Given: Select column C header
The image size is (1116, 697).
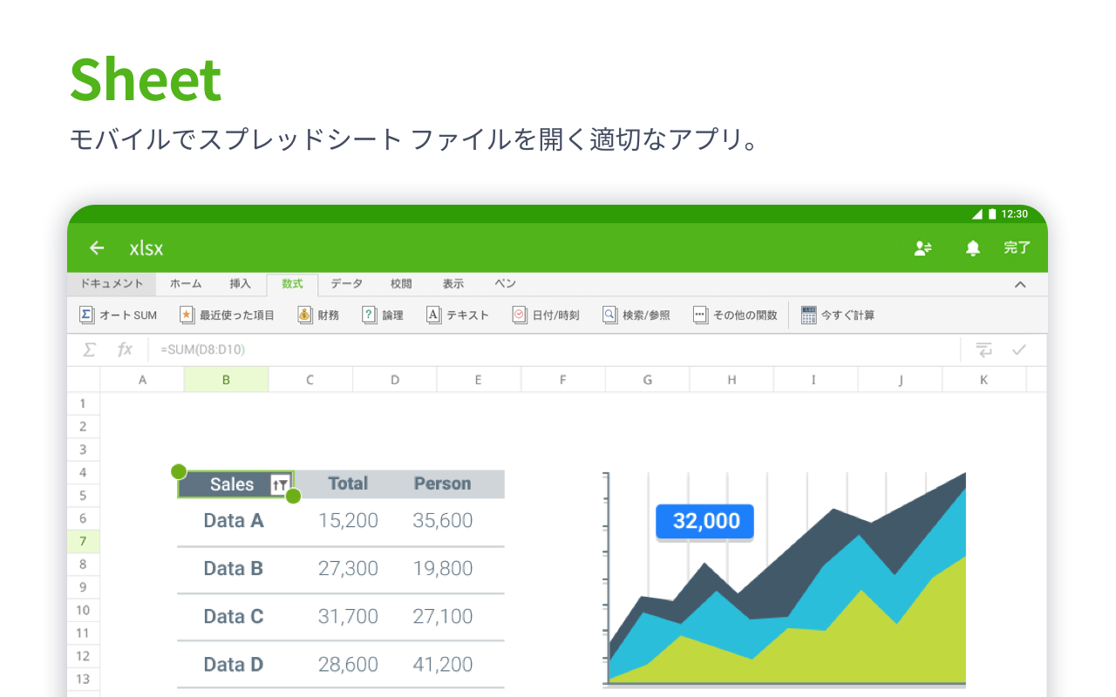Looking at the screenshot, I should 310,380.
